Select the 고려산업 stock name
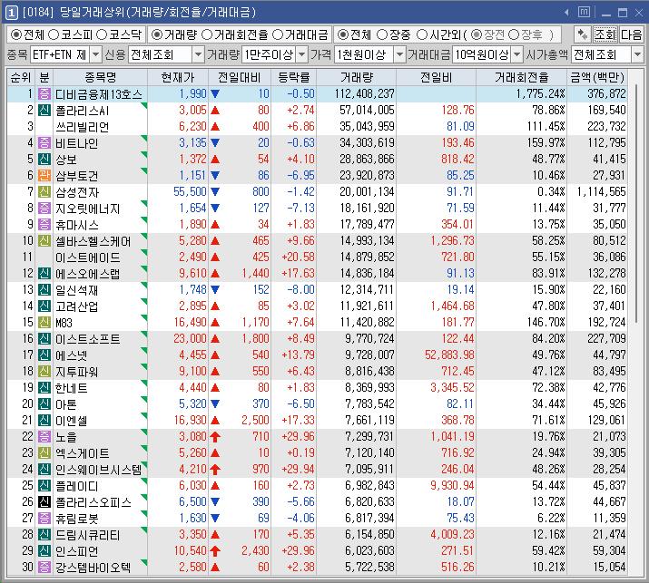This screenshot has width=649, height=583. [x=77, y=306]
